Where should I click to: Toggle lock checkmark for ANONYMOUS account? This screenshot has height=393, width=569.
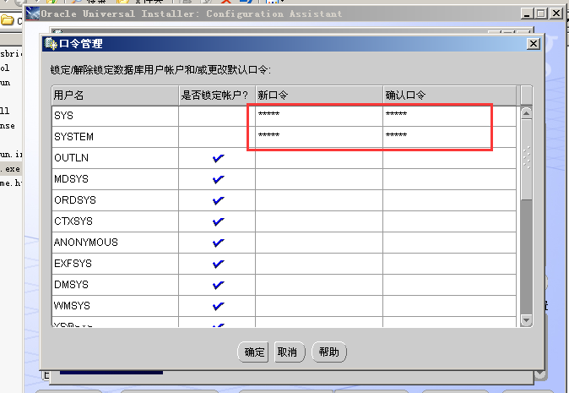point(218,243)
